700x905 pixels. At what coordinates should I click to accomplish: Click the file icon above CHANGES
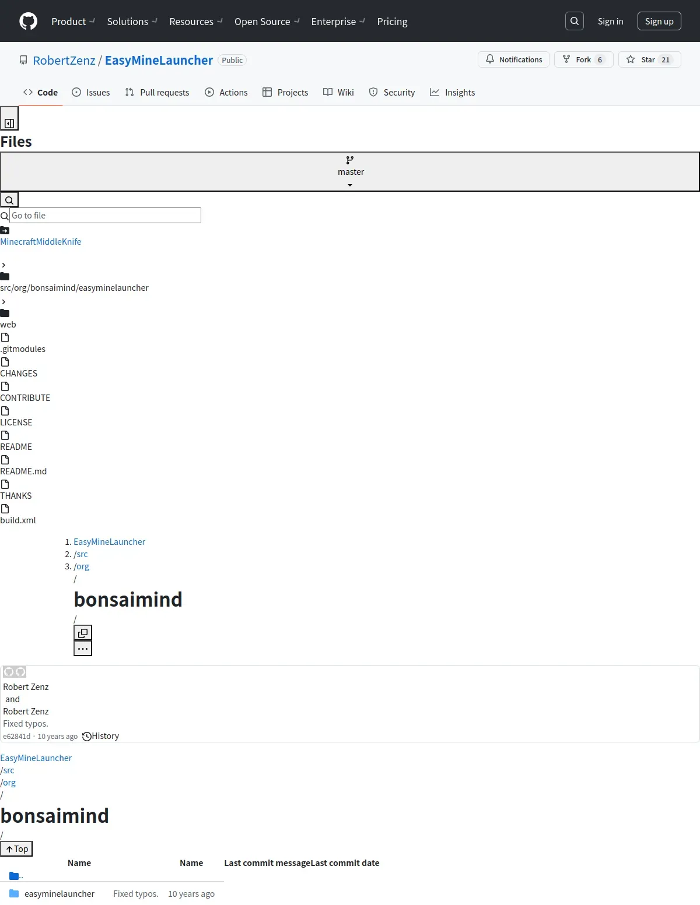click(x=5, y=362)
